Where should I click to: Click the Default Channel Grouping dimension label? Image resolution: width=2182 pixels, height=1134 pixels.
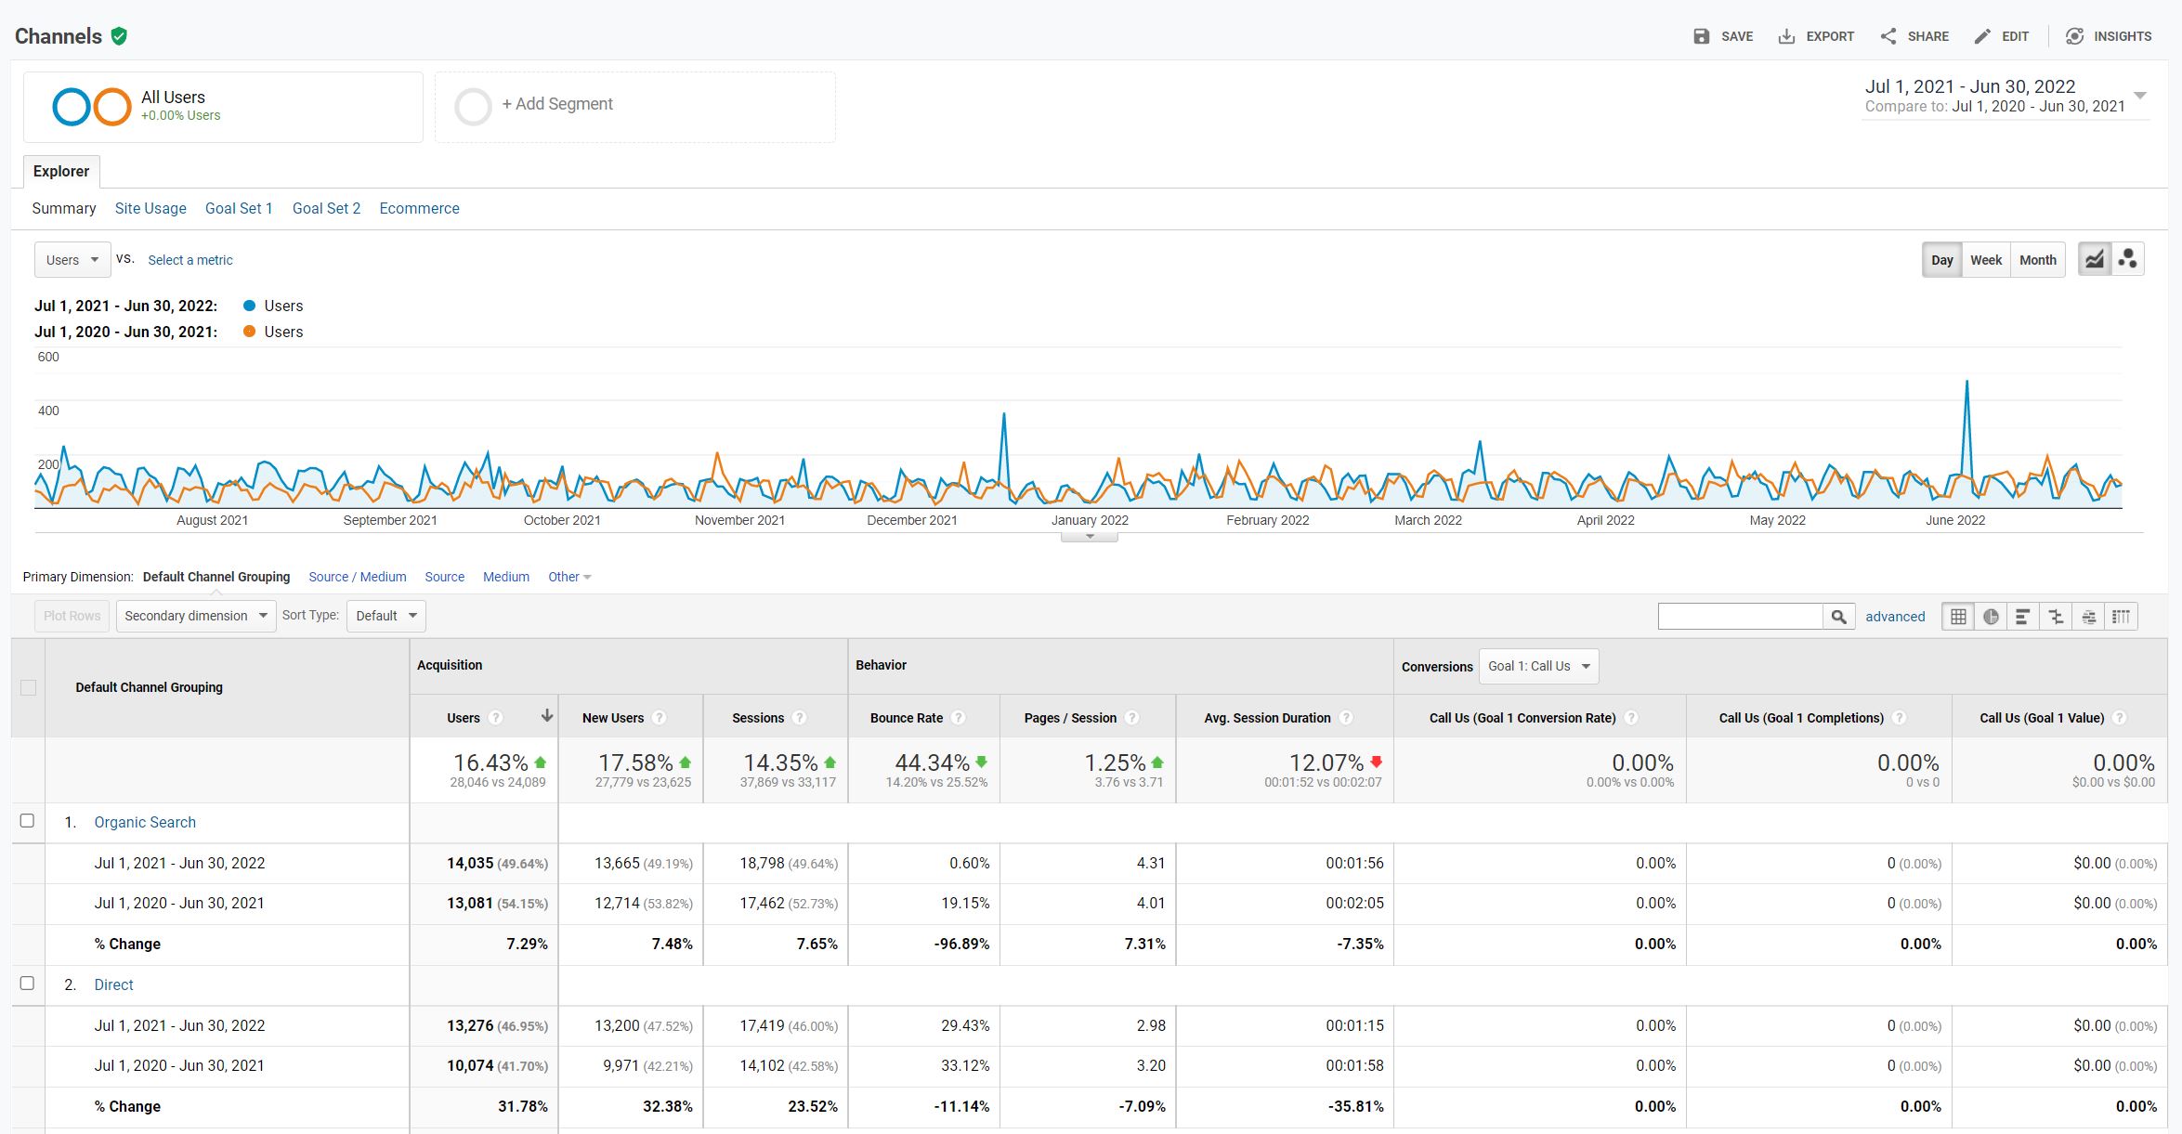[216, 577]
